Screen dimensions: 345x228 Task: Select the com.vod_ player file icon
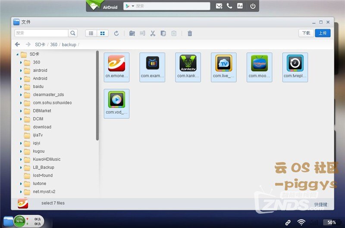pyautogui.click(x=116, y=104)
